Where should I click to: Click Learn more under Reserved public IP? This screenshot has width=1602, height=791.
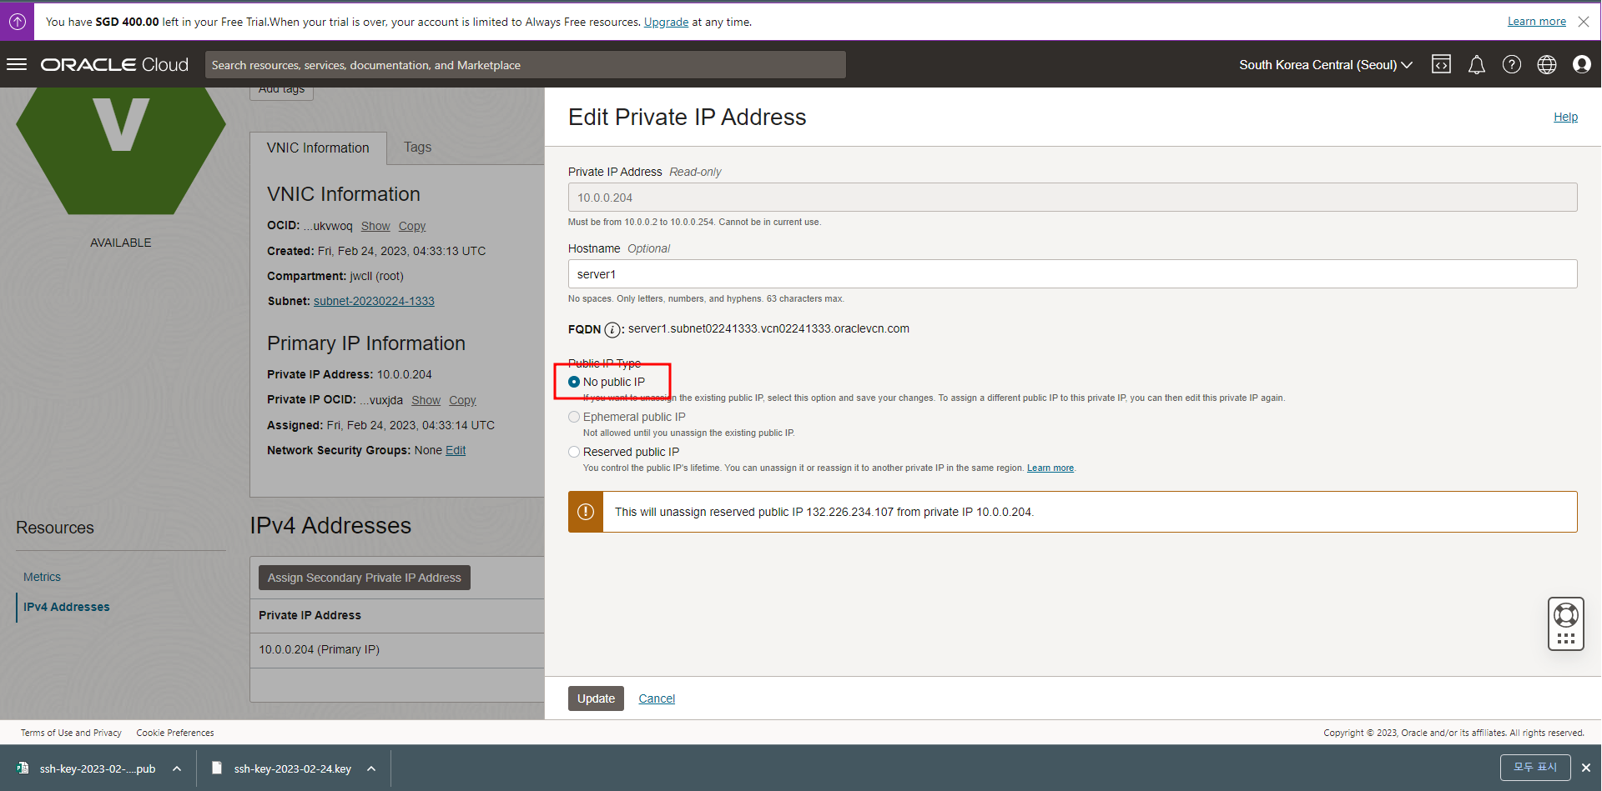1050,468
